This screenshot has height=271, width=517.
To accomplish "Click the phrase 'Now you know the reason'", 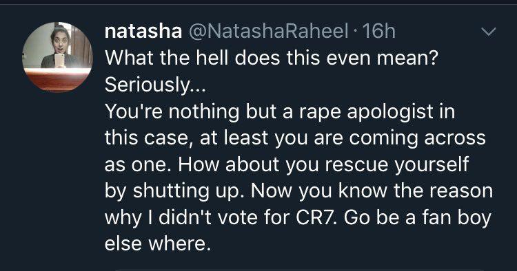I will coord(372,191).
